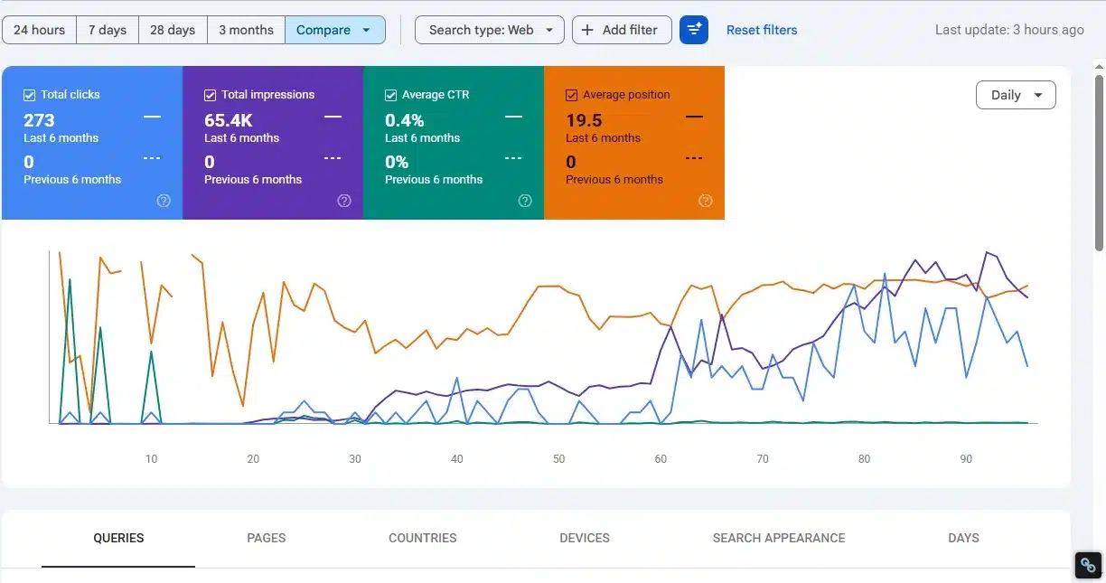Click the link icon in bottom-right corner
The image size is (1106, 583).
tap(1089, 565)
